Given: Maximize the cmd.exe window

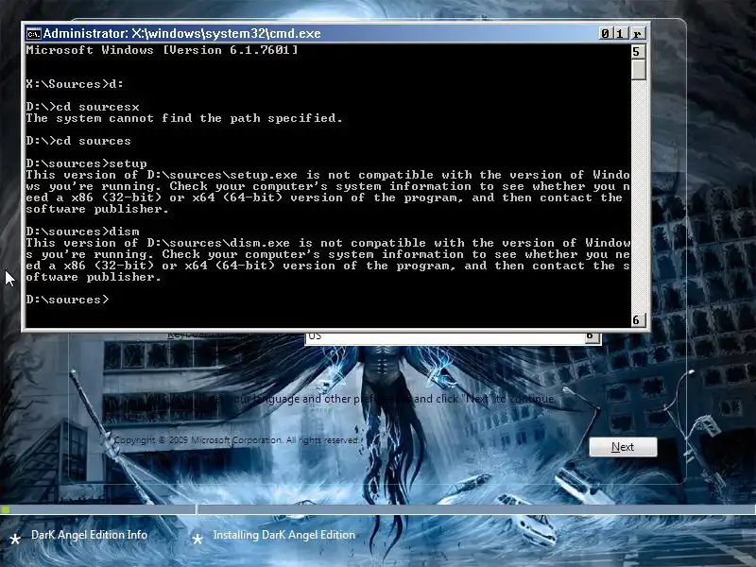Looking at the screenshot, I should click(621, 34).
